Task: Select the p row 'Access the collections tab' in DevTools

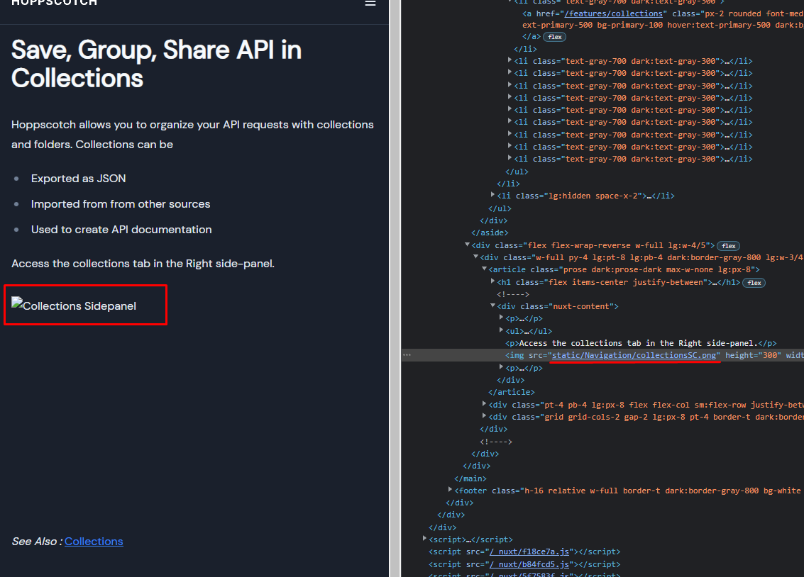Action: pyautogui.click(x=641, y=343)
